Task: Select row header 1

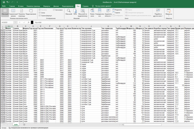Action: (3, 28)
